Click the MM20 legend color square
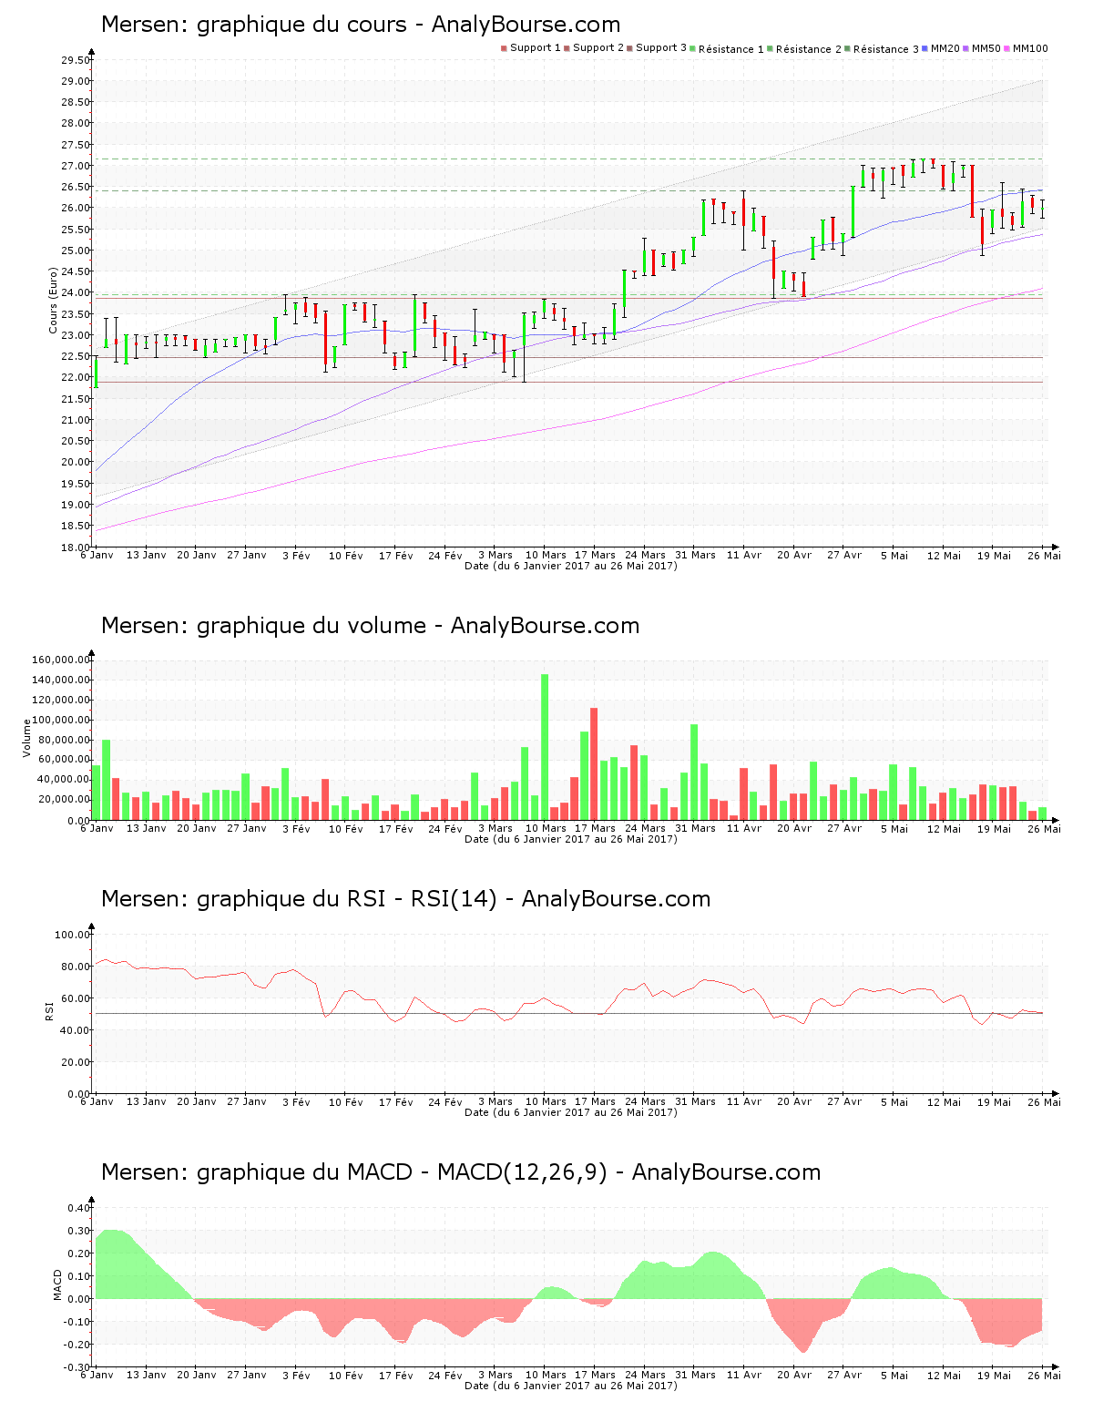 (924, 48)
